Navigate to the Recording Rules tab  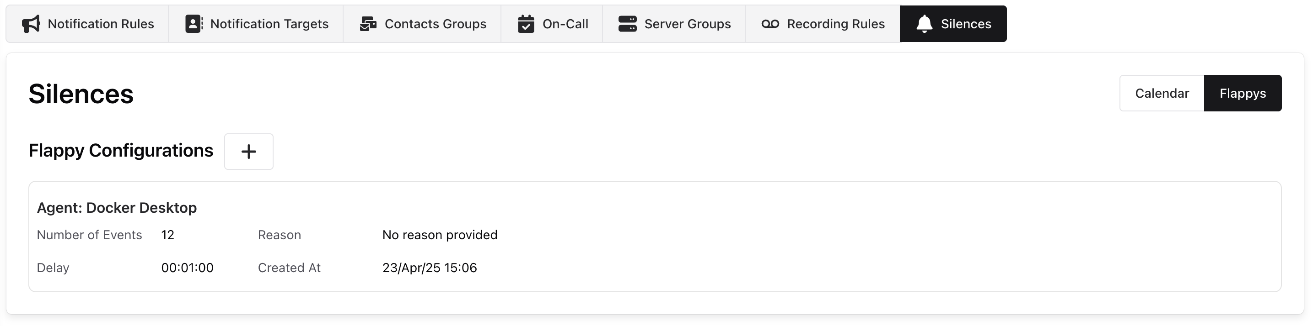tap(835, 24)
